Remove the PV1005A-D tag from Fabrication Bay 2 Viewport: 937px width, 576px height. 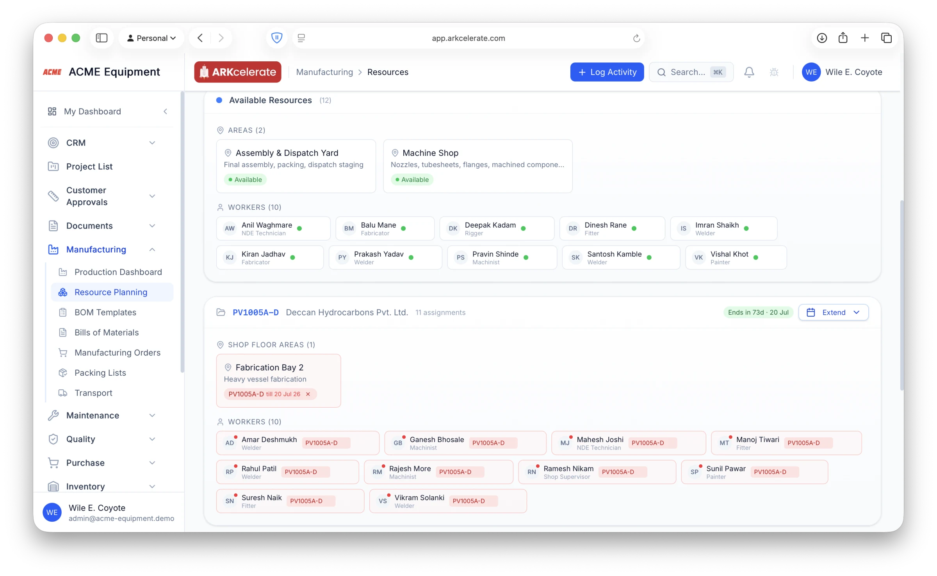308,394
